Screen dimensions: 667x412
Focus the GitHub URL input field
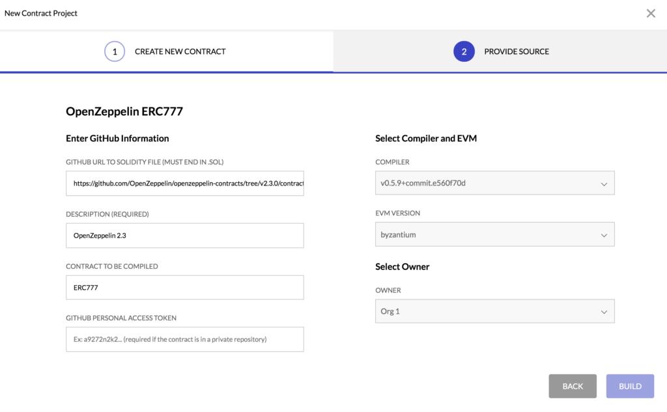pos(184,184)
